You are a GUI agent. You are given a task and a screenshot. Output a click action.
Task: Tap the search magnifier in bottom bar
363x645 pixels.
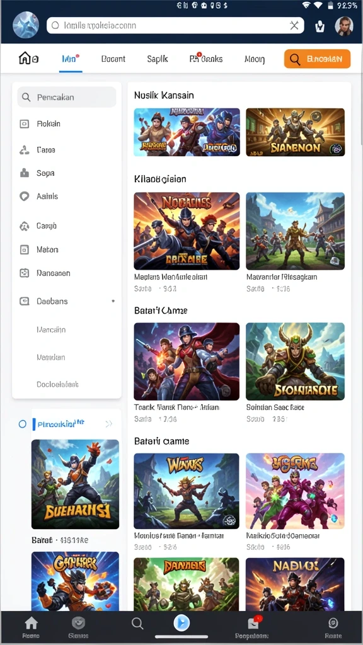click(137, 624)
